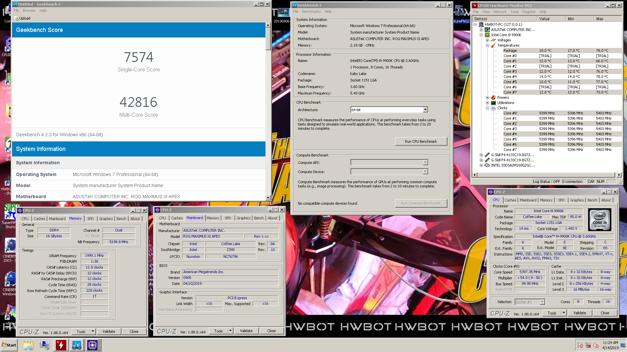Open Action Center flag icon in system tray
This screenshot has height=352, width=627.
click(x=580, y=345)
